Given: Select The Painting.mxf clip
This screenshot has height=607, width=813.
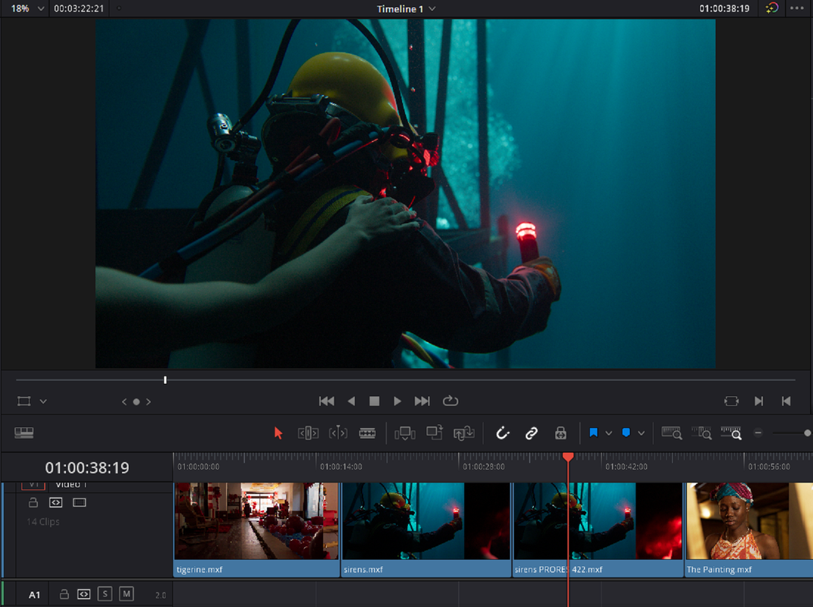Looking at the screenshot, I should tap(749, 529).
